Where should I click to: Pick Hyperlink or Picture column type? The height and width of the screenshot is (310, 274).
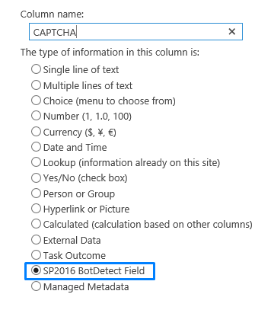point(36,209)
